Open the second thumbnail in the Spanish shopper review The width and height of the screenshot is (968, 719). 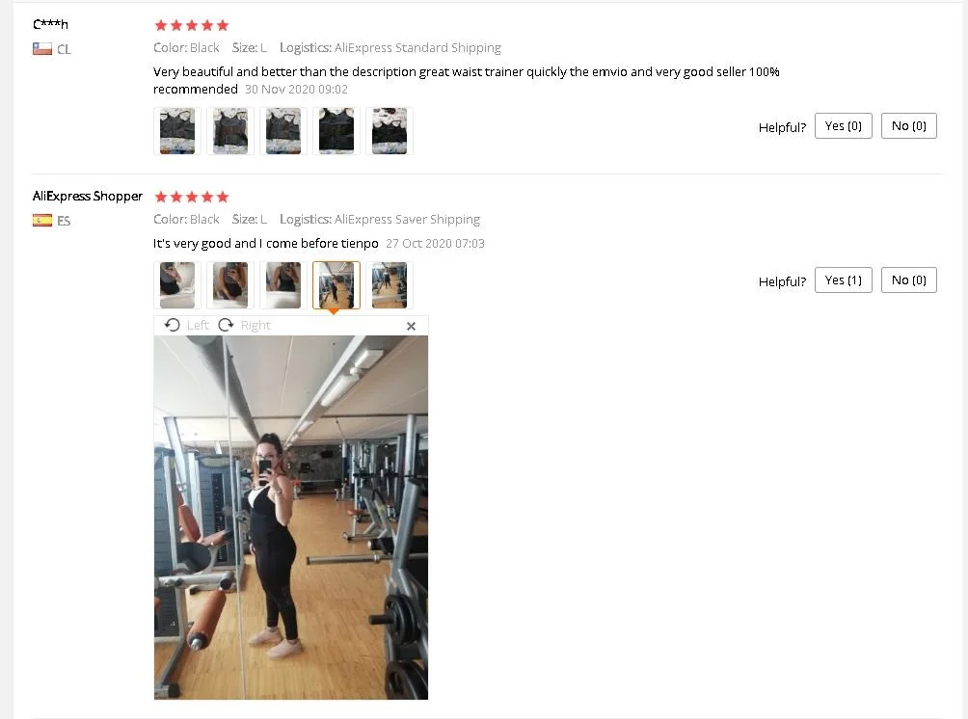[x=230, y=285]
